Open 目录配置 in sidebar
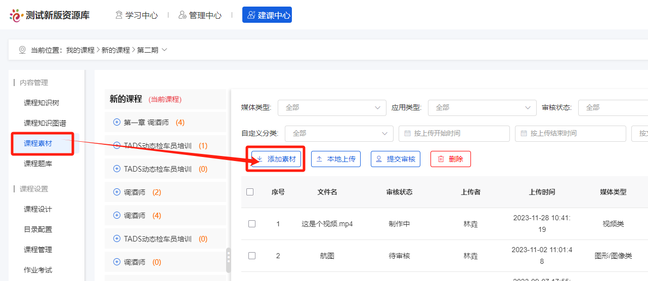Image resolution: width=648 pixels, height=281 pixels. pyautogui.click(x=38, y=229)
